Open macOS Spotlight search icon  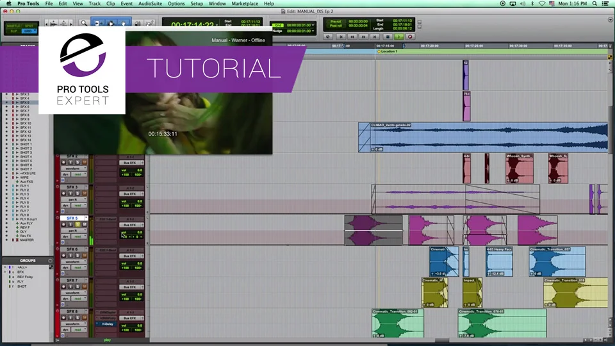click(594, 4)
